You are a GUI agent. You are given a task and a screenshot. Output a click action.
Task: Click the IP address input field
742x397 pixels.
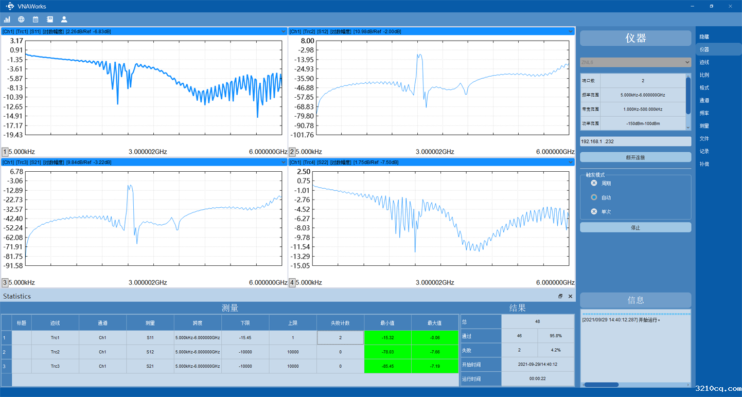click(635, 141)
